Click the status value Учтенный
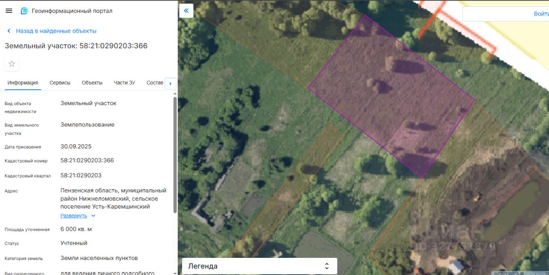The image size is (549, 275). coord(74,243)
